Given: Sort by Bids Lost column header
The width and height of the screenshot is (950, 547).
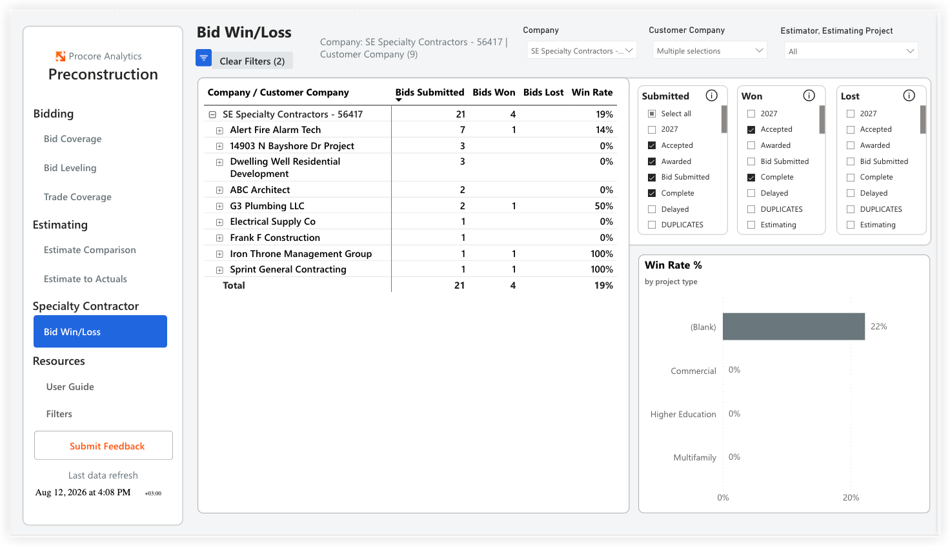Looking at the screenshot, I should coord(543,92).
